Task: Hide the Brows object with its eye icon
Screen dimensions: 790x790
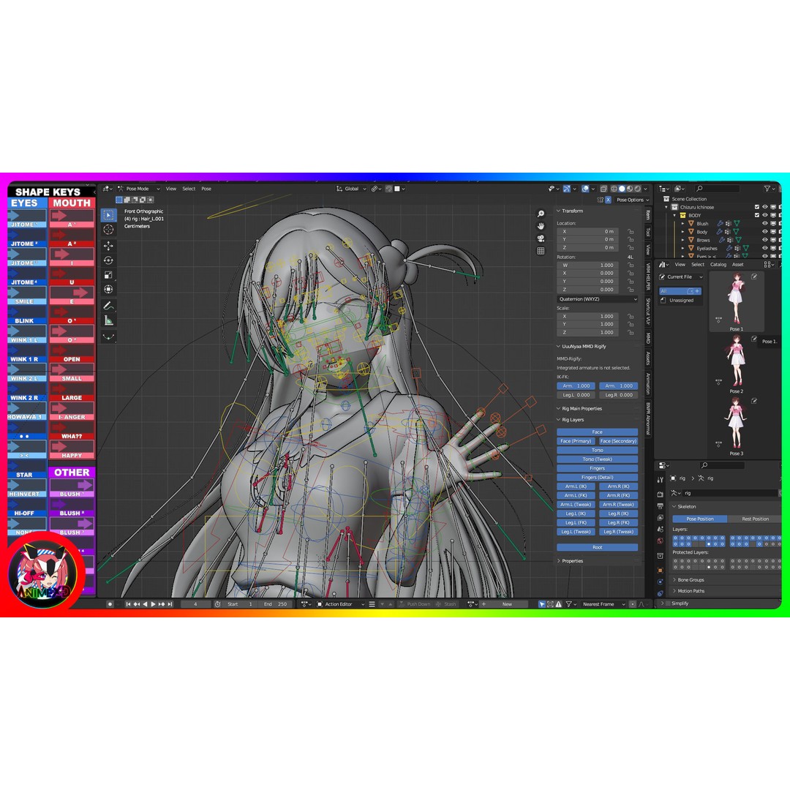Action: (765, 241)
